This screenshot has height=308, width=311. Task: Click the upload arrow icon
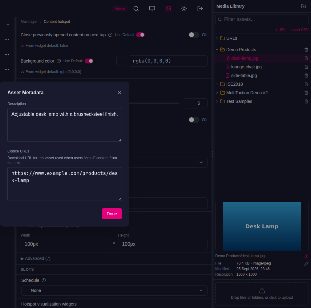pos(262,291)
